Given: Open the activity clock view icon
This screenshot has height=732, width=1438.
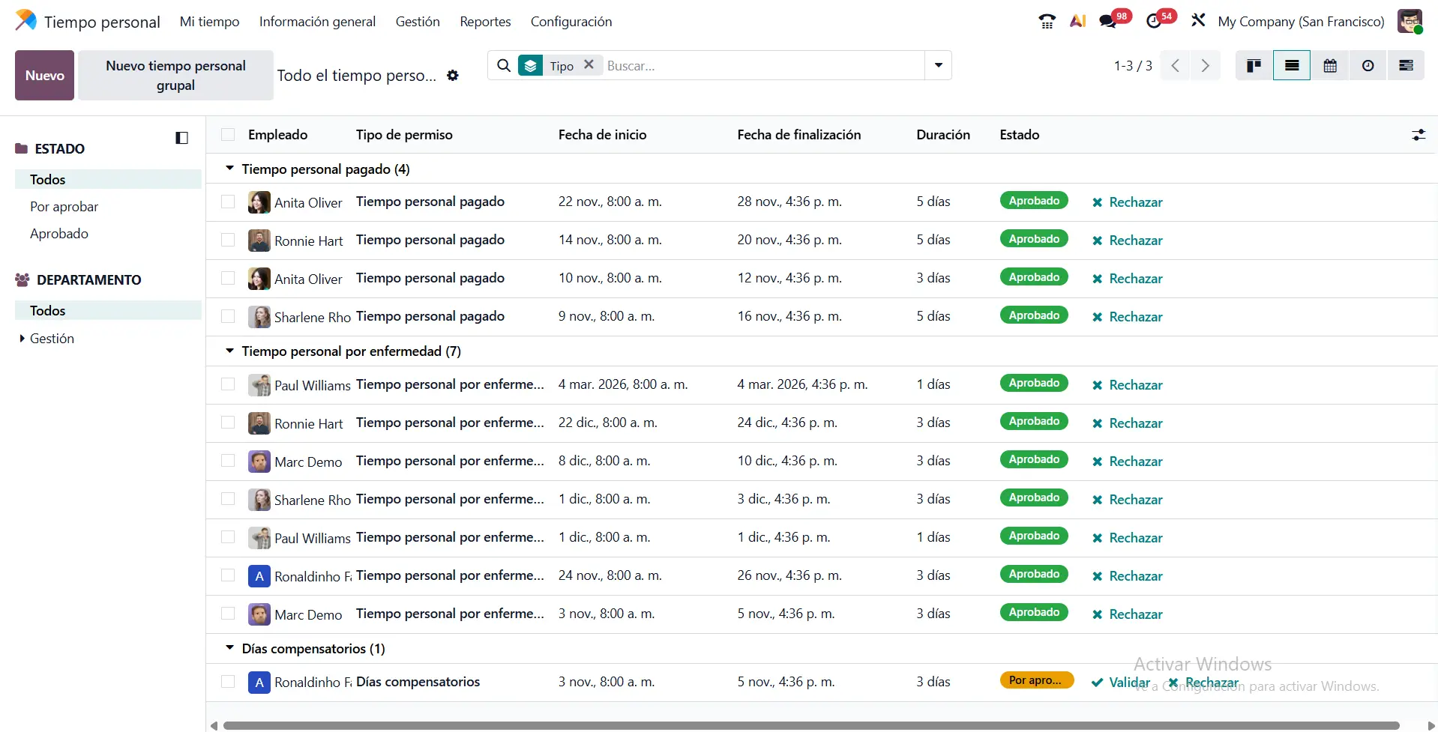Looking at the screenshot, I should point(1368,66).
